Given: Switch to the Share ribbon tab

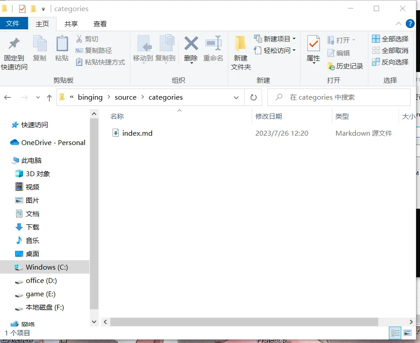Looking at the screenshot, I should click(71, 24).
